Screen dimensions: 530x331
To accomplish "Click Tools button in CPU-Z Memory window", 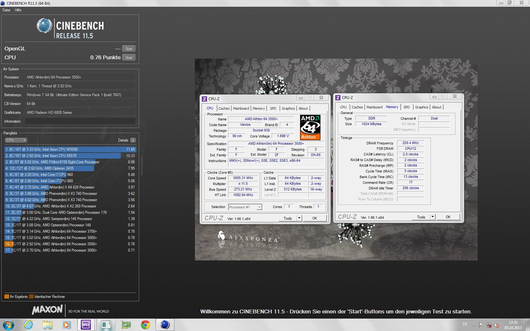I will (x=421, y=217).
